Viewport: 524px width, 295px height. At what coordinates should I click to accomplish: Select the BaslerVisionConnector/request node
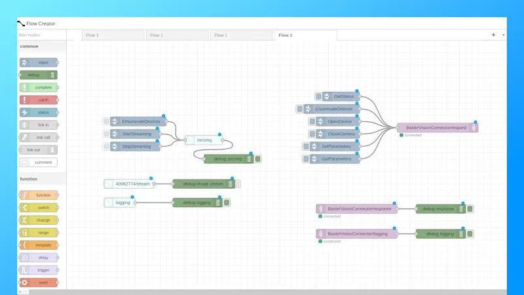[437, 128]
